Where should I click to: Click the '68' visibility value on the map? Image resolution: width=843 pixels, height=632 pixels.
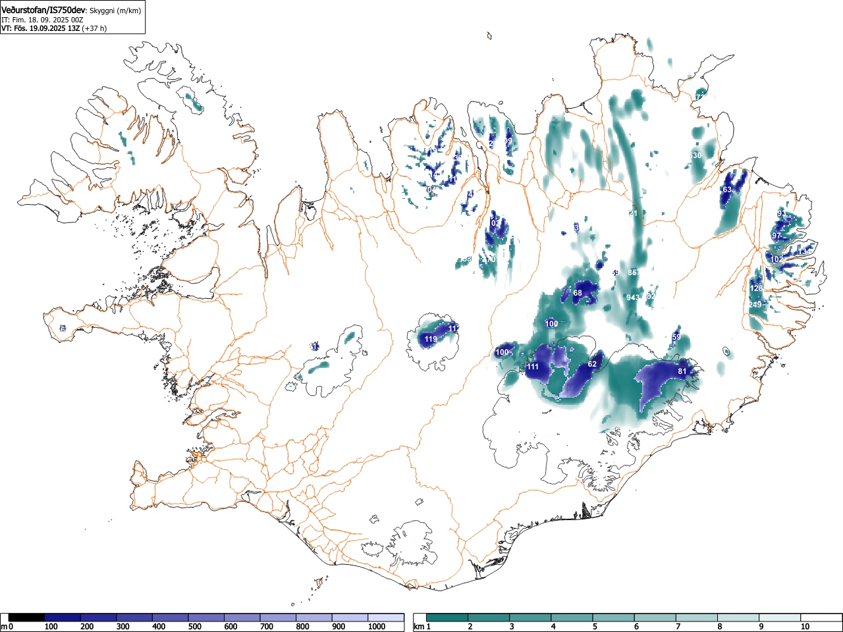tap(578, 293)
